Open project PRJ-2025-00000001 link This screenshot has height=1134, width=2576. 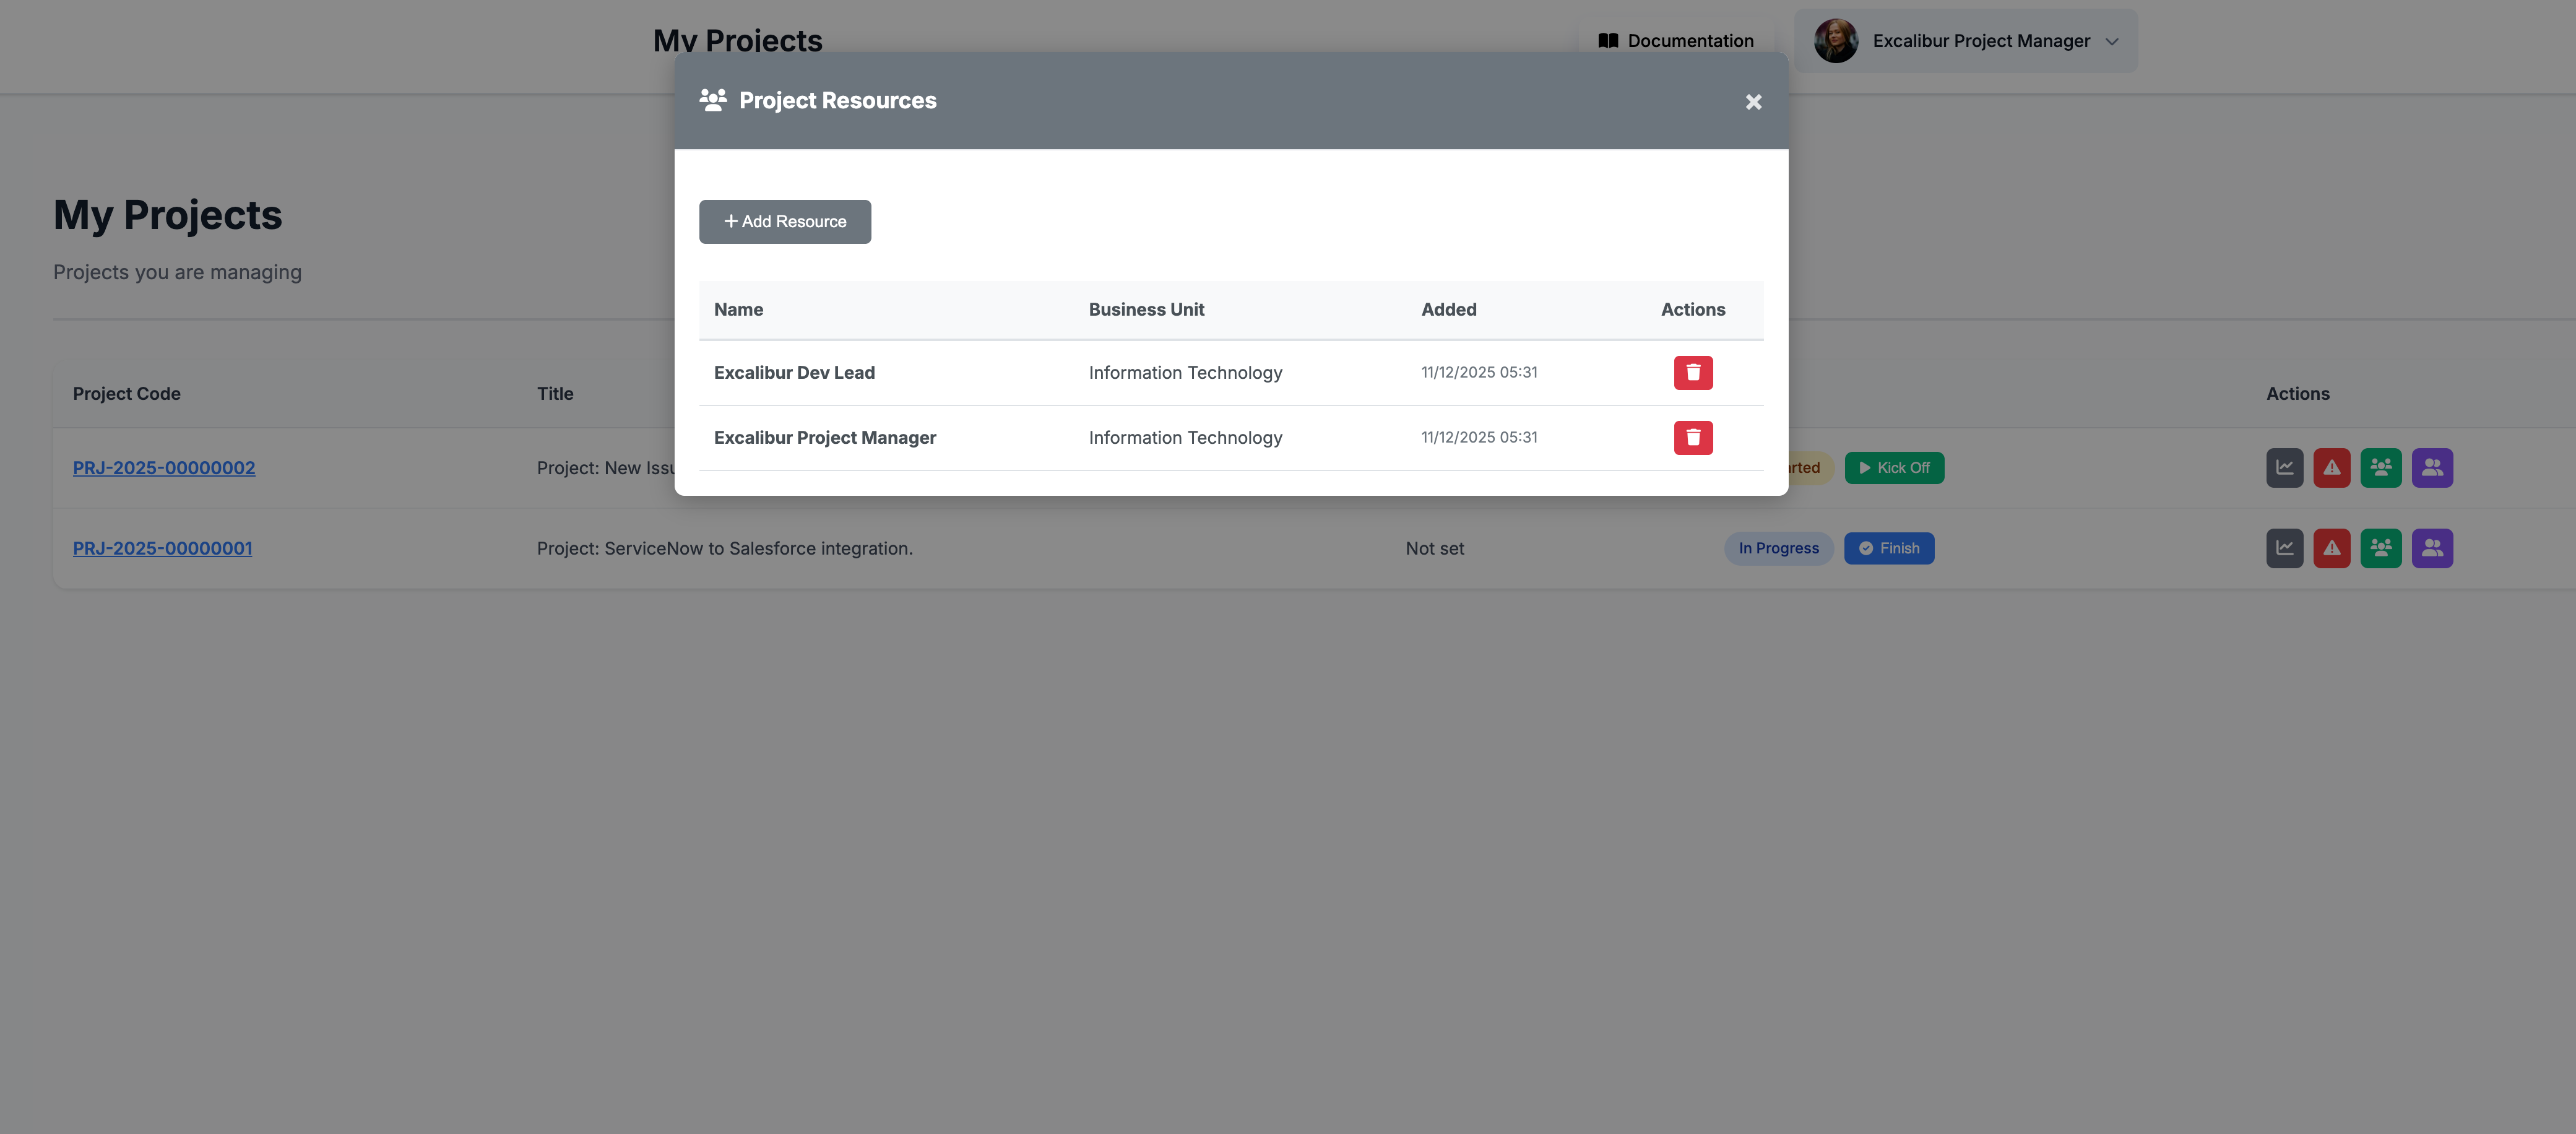[x=162, y=548]
